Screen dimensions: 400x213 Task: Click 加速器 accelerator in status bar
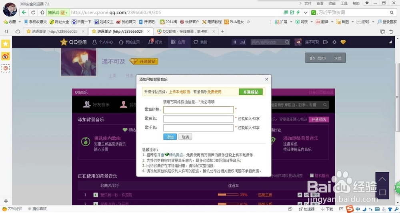point(307,209)
